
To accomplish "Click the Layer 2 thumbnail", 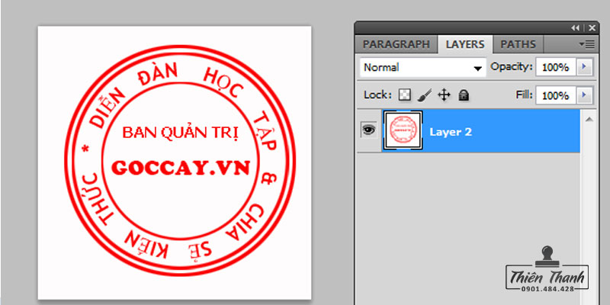I will (x=404, y=131).
